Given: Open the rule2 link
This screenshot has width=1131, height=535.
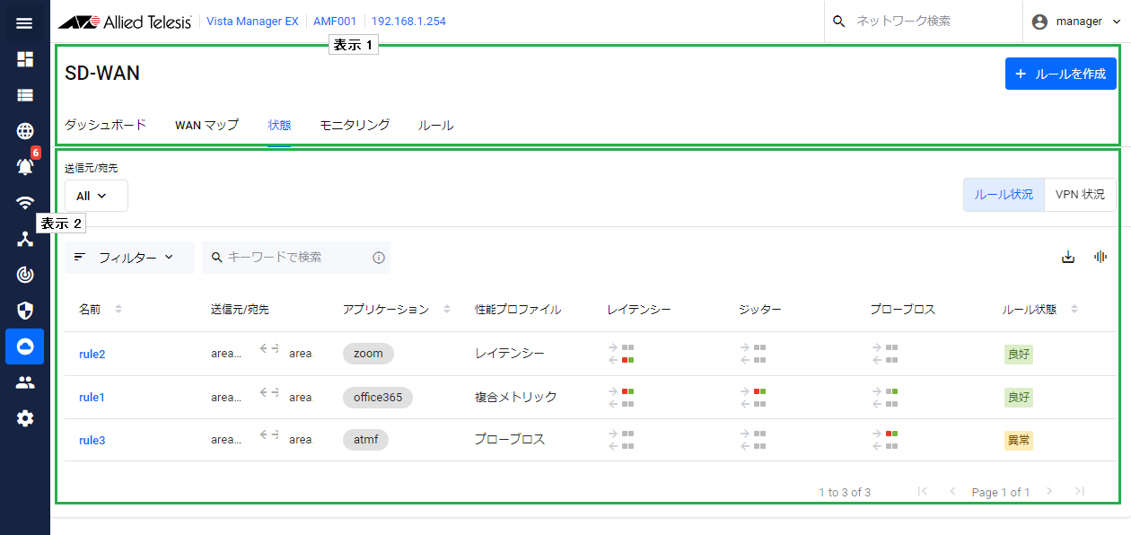Looking at the screenshot, I should [x=92, y=354].
